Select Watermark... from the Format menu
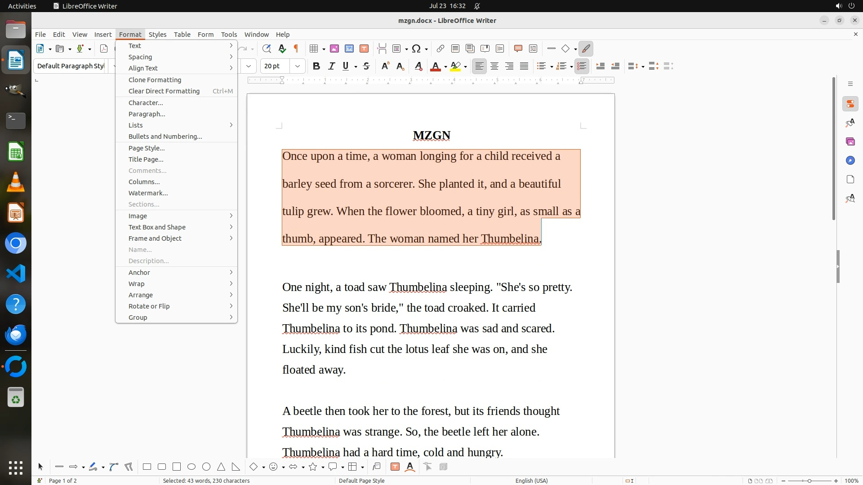 click(x=148, y=193)
